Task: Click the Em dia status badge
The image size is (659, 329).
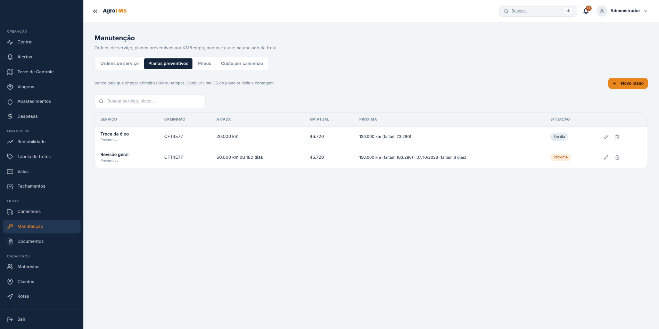Action: (x=559, y=137)
